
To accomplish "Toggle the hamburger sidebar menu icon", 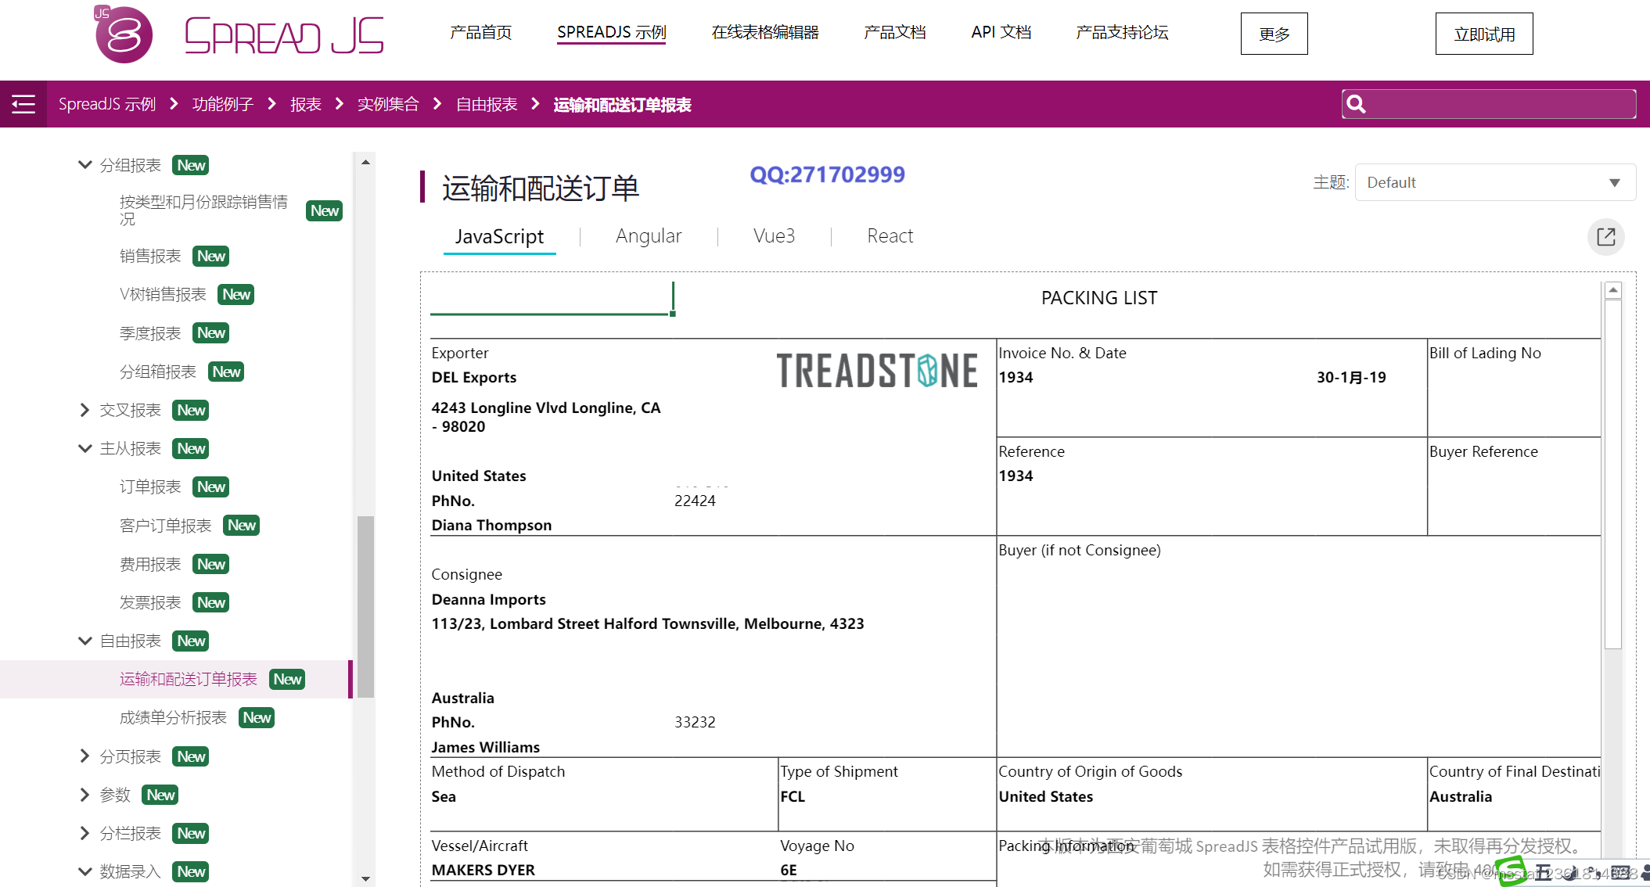I will [x=23, y=104].
